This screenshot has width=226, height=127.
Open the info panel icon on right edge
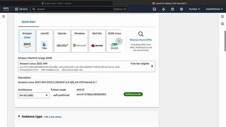point(222,17)
